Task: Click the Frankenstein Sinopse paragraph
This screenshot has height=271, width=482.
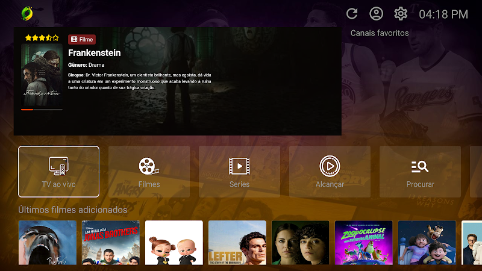Action: click(x=140, y=81)
